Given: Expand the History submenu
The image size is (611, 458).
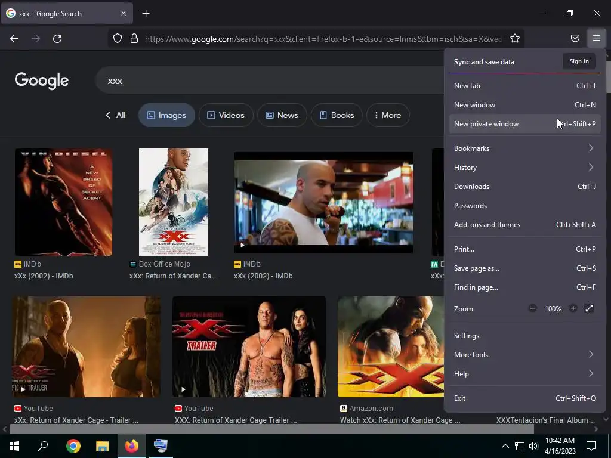Looking at the screenshot, I should click(525, 168).
